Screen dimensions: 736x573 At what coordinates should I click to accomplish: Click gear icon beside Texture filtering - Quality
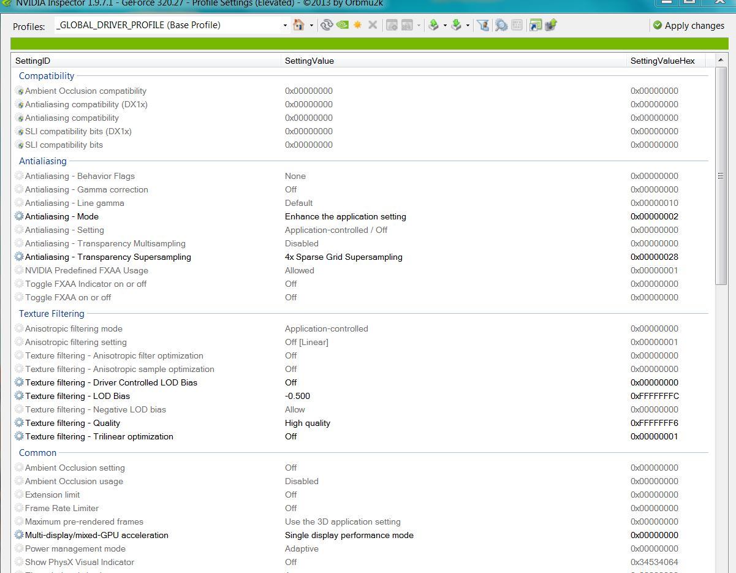19,423
